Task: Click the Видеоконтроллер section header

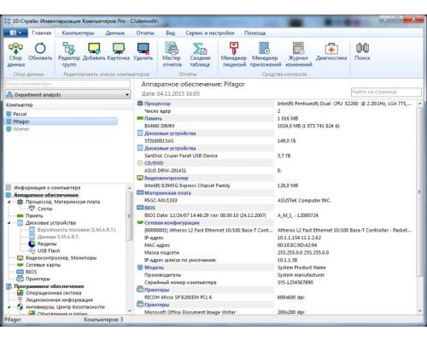Action: pyautogui.click(x=167, y=178)
